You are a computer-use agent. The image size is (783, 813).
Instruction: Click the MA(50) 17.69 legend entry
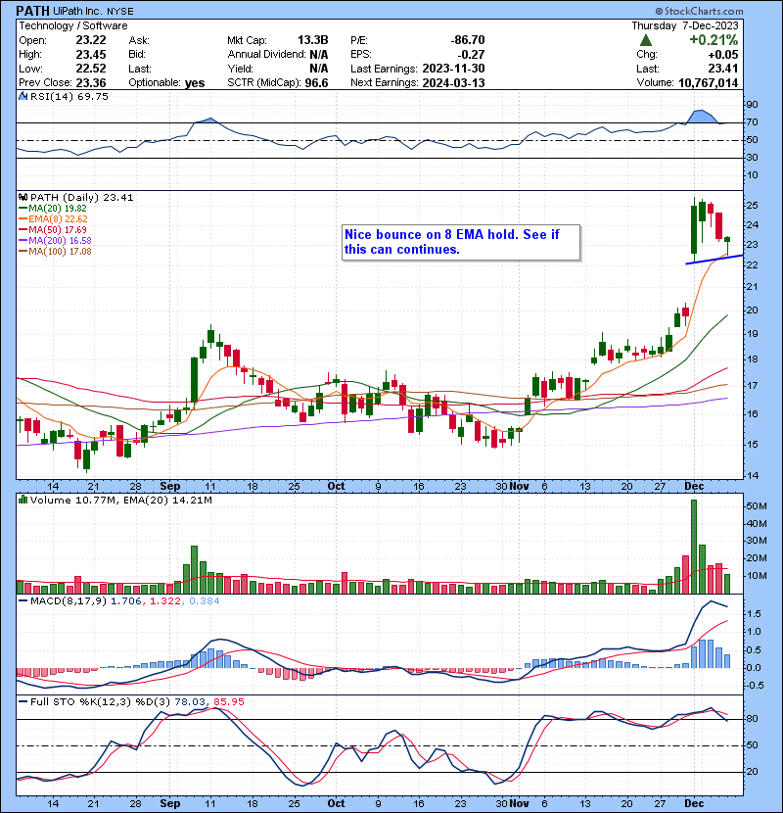coord(53,229)
